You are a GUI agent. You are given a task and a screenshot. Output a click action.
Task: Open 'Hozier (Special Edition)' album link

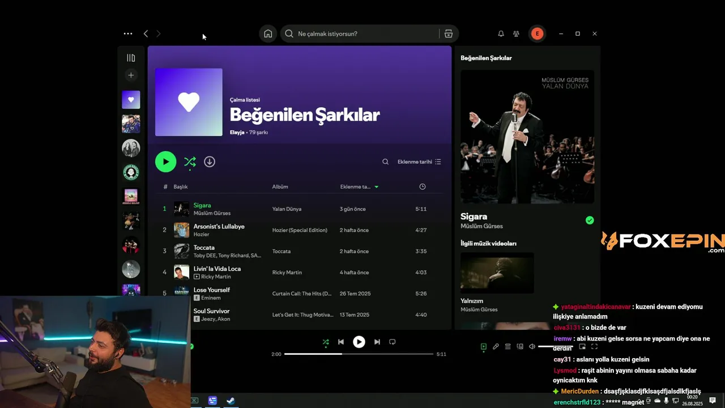[x=300, y=230]
